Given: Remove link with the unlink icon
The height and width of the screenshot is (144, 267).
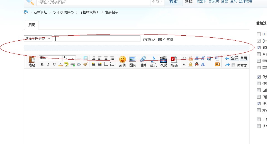Looking at the screenshot, I should (x=79, y=64).
